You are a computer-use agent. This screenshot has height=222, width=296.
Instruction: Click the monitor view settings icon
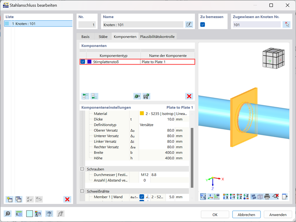[49, 214]
